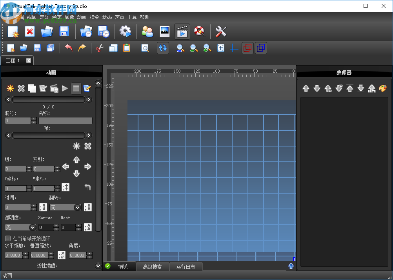393x280 pixels.
Task: Switch to the 运行日志 tab
Action: [x=186, y=267]
